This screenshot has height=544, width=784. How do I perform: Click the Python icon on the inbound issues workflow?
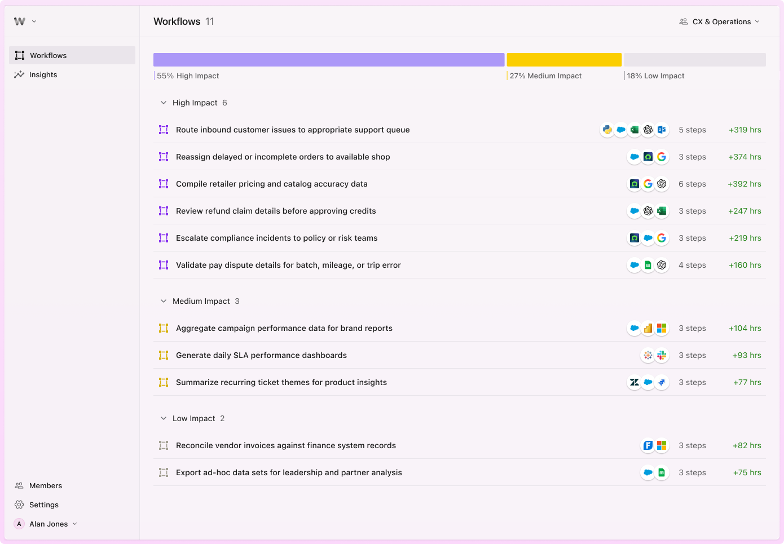click(607, 130)
